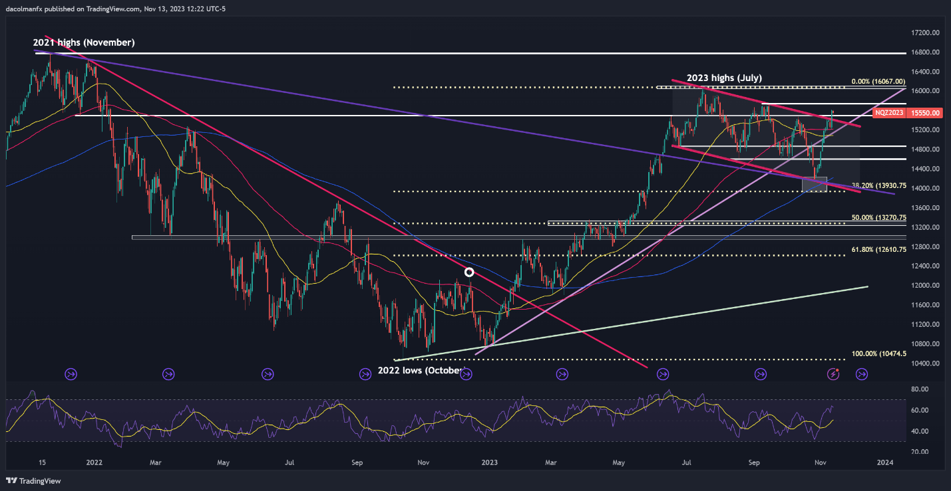Click the 2021 highs (November) annotation

84,43
